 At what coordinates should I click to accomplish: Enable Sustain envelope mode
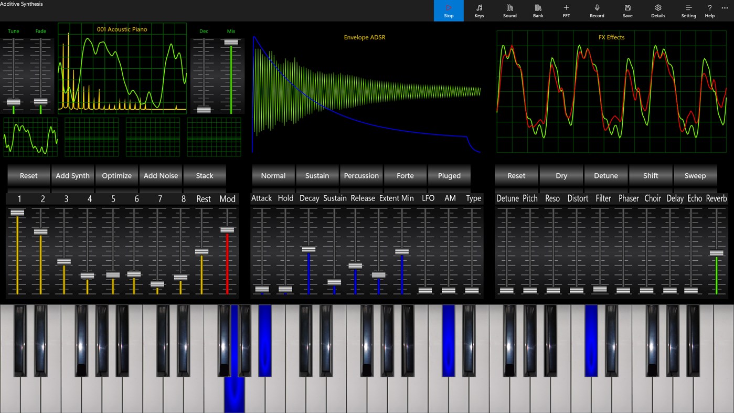pos(317,175)
